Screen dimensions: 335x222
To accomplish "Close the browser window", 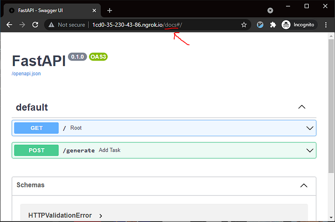I will coord(325,6).
